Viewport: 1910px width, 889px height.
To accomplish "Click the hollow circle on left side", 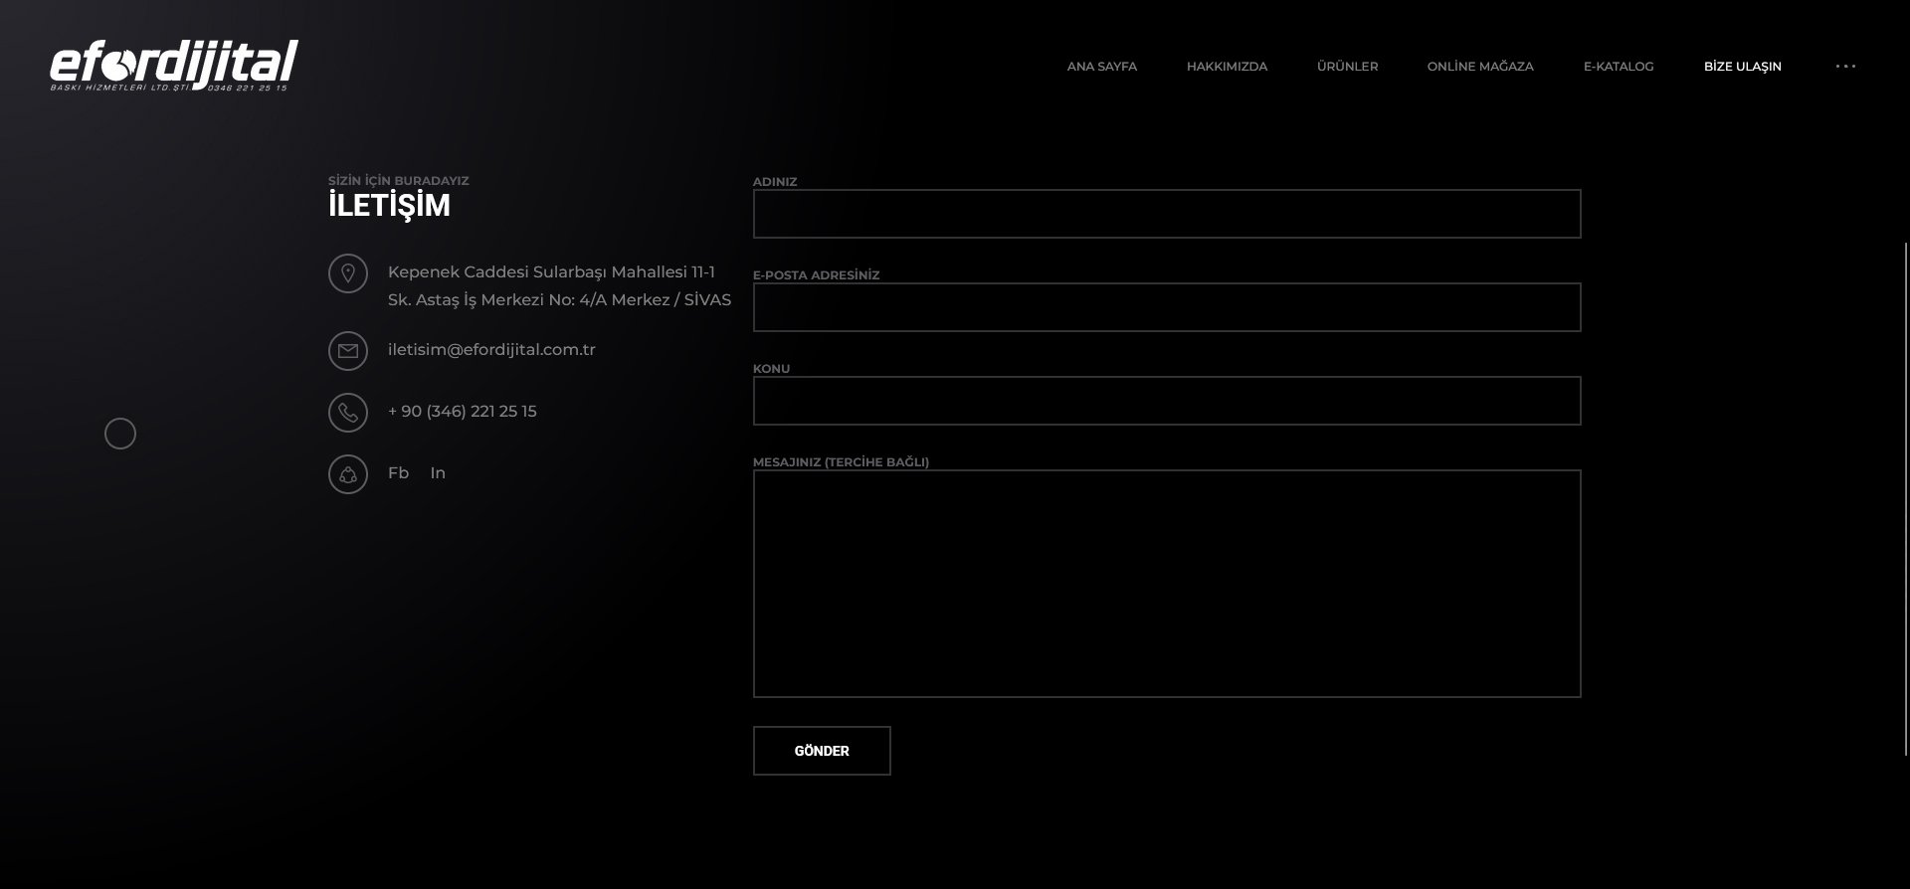I will [x=120, y=434].
